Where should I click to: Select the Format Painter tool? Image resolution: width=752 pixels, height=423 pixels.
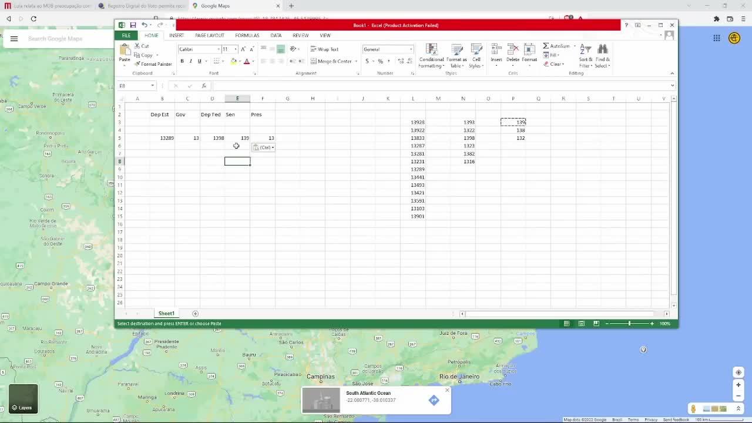[x=153, y=64]
